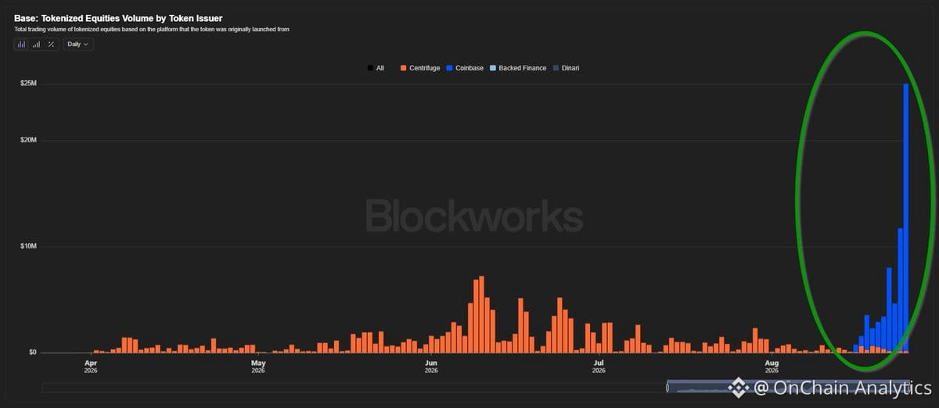Click the left handle of the range slider

667,388
